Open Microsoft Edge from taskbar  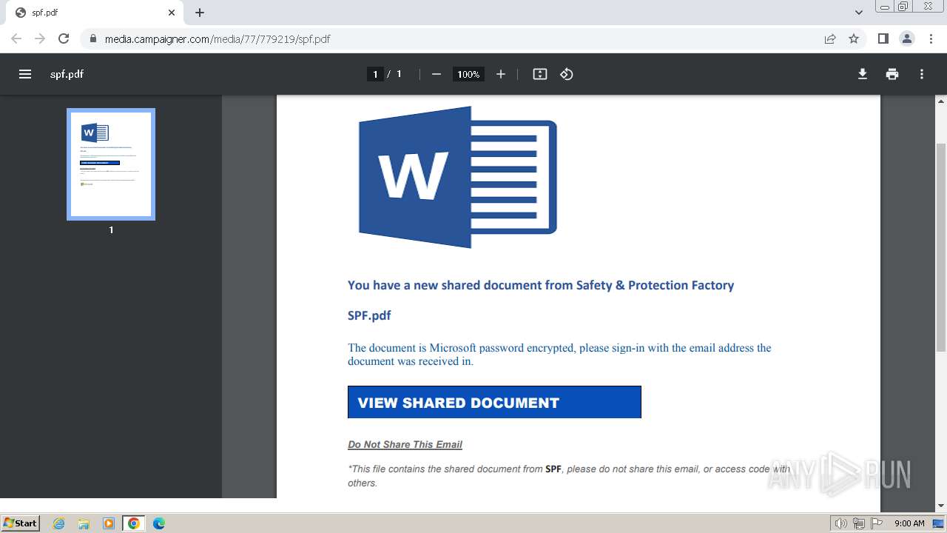coord(159,523)
